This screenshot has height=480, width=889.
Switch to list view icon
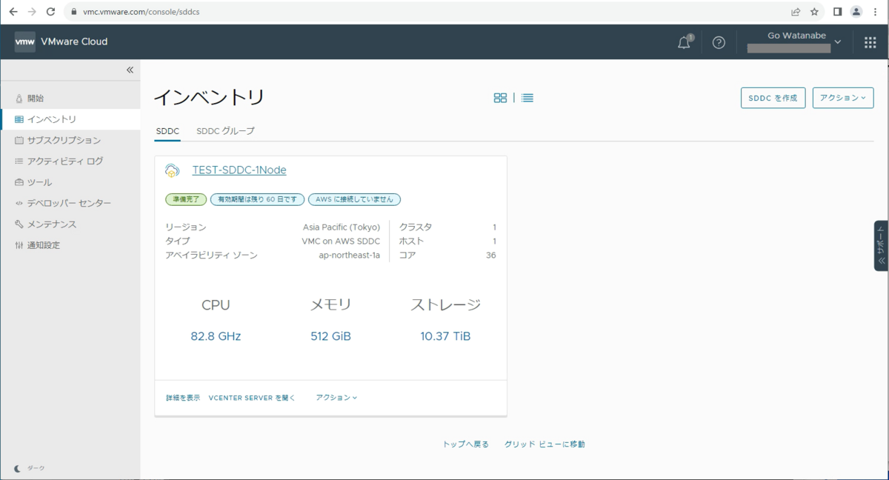(527, 96)
